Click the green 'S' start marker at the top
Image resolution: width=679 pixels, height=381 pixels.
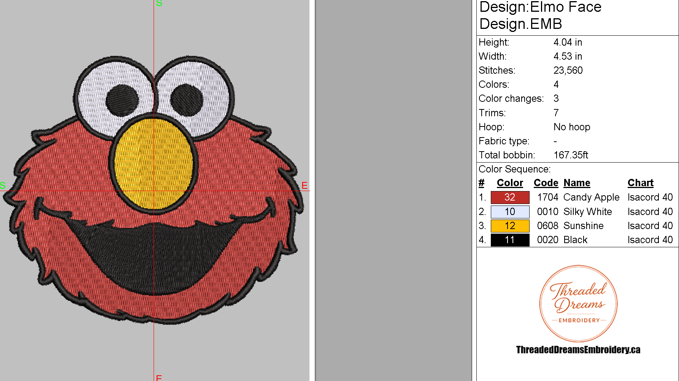click(159, 3)
